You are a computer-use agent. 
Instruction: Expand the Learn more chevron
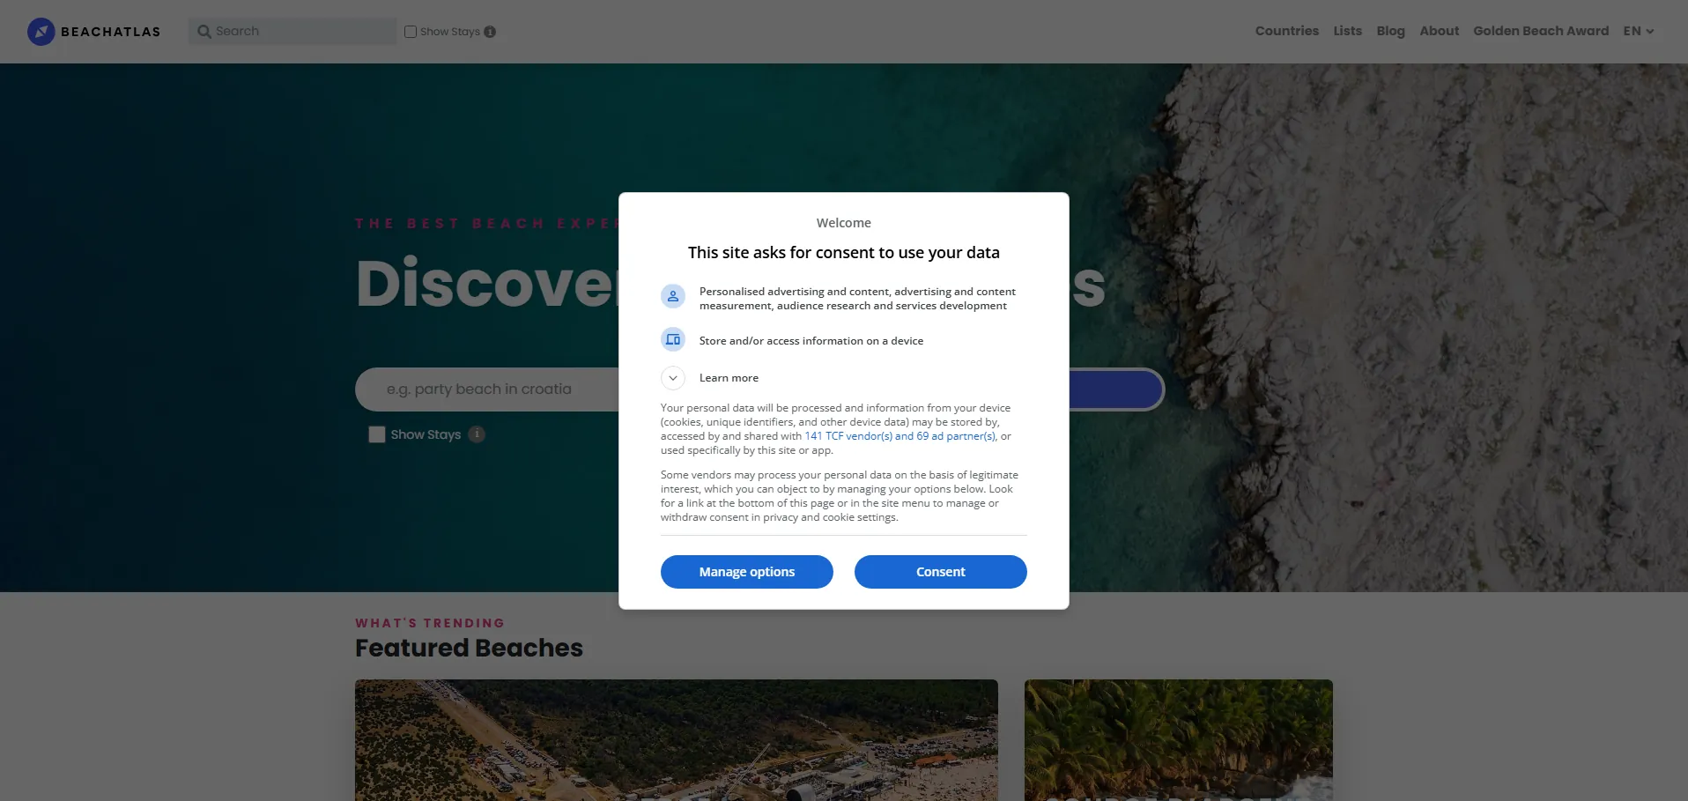click(673, 378)
